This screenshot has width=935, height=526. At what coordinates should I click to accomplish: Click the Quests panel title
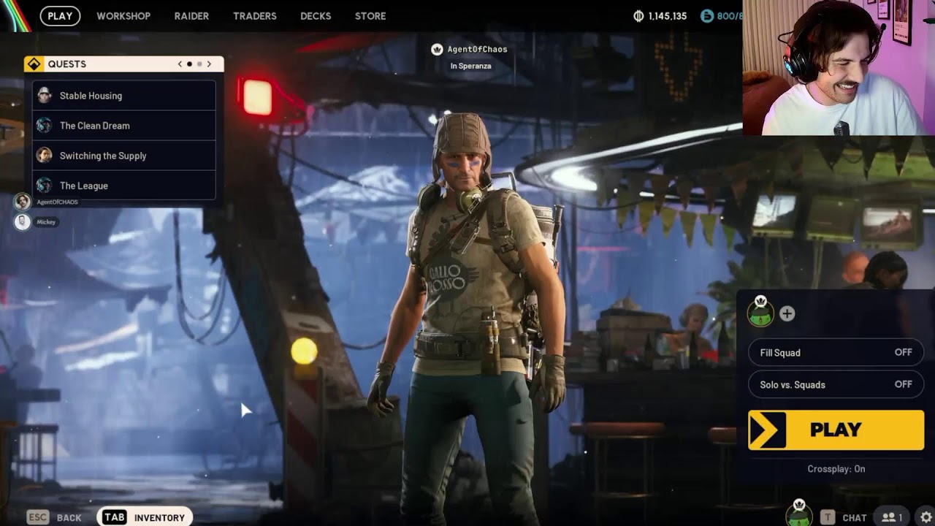(66, 64)
